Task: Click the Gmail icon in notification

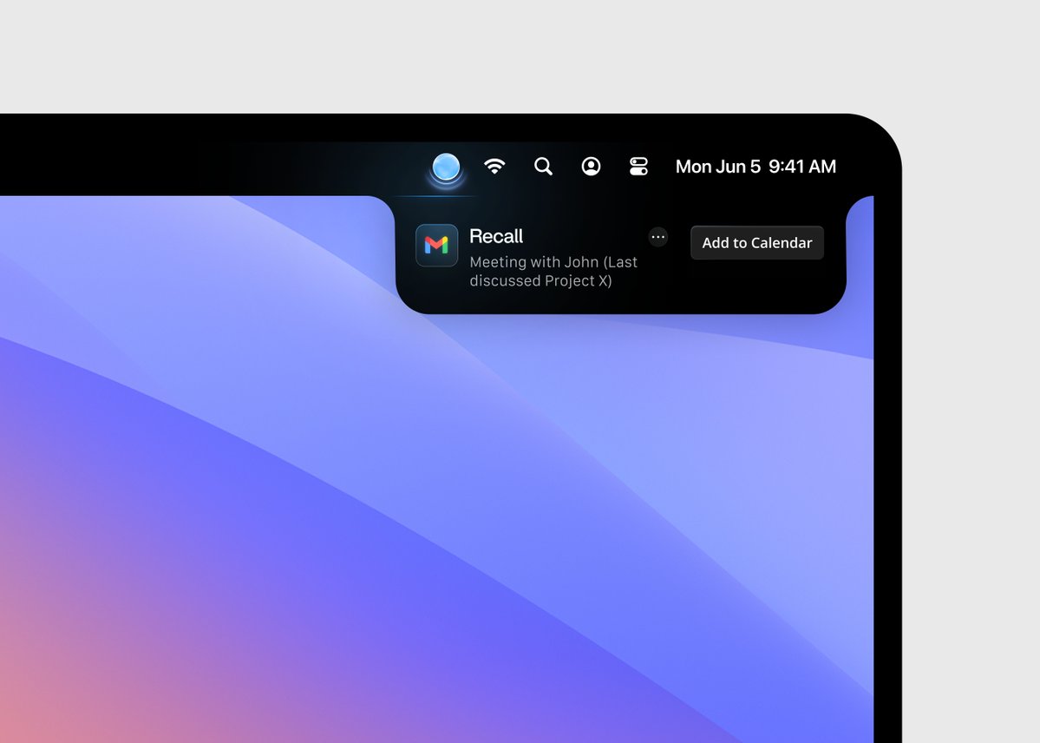Action: pyautogui.click(x=436, y=245)
